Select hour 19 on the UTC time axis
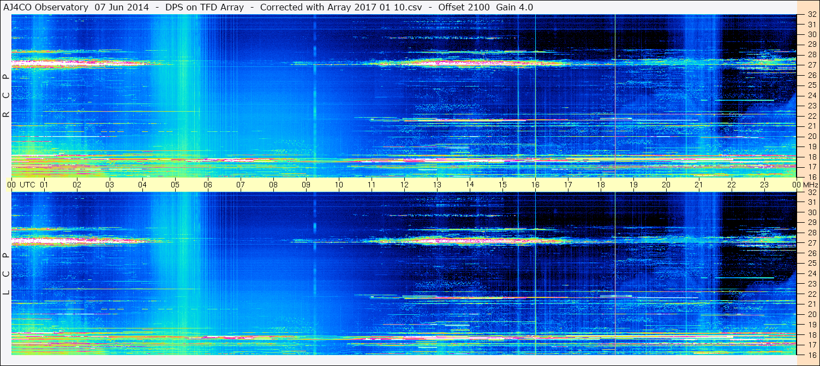The width and height of the screenshot is (820, 366). click(x=633, y=185)
